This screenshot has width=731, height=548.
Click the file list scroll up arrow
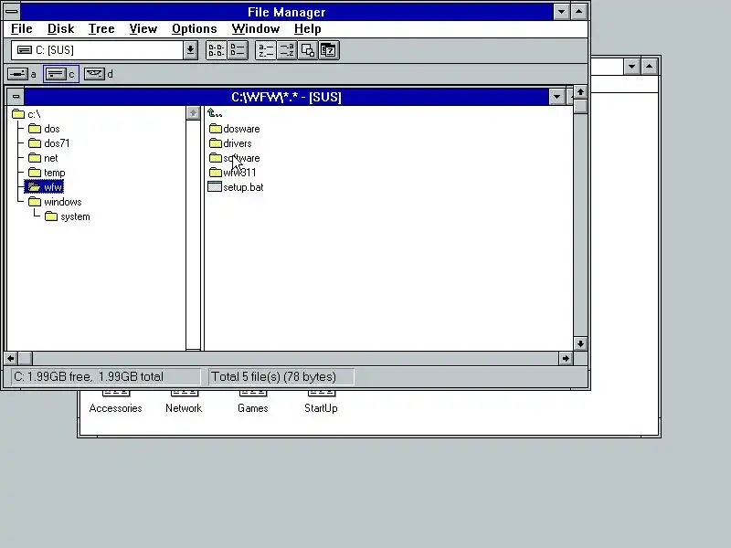point(580,92)
